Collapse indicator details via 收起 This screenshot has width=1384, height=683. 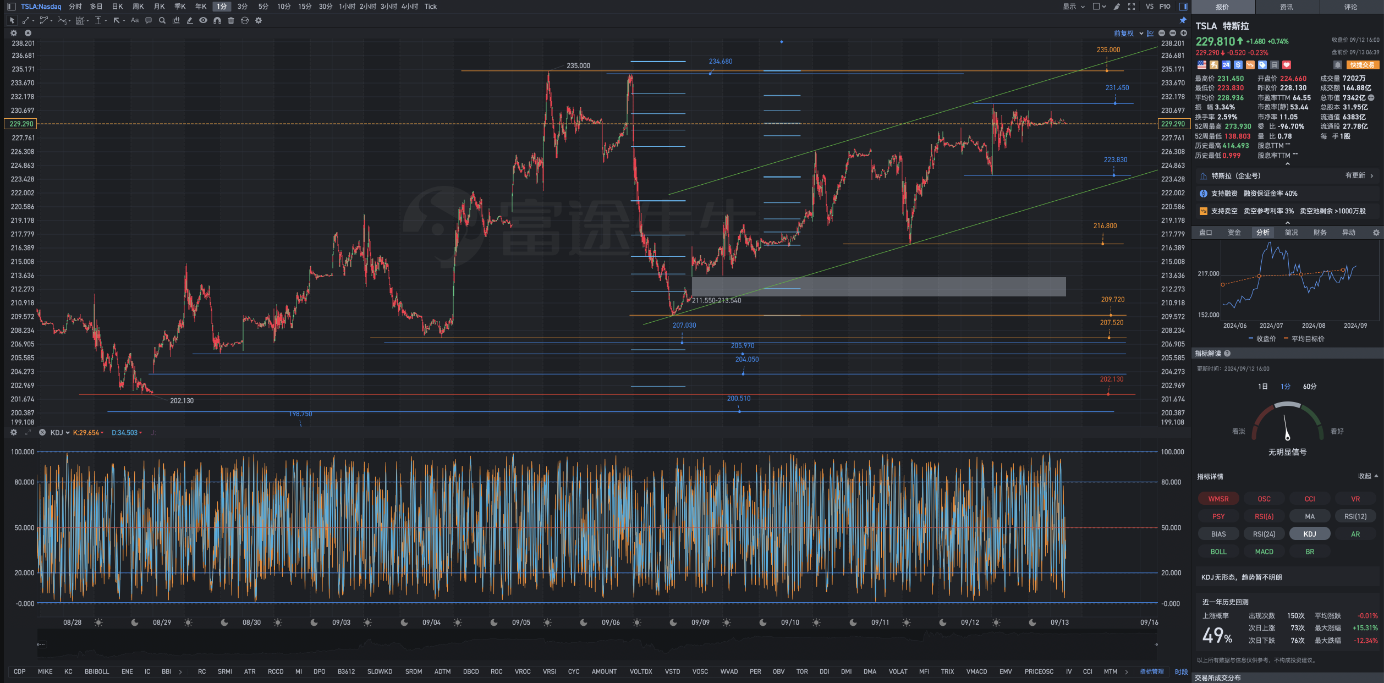1367,476
